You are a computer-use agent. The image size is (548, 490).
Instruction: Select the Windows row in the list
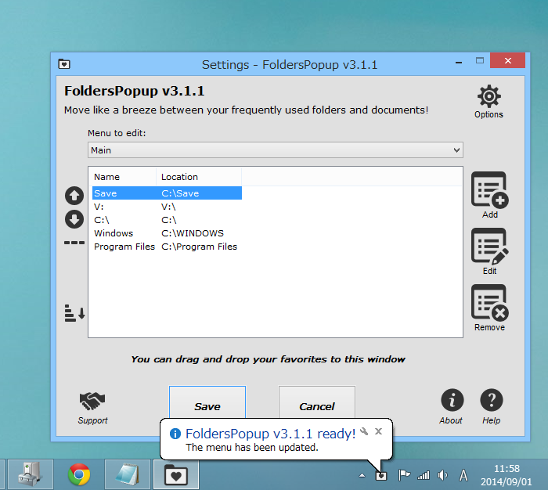point(167,233)
